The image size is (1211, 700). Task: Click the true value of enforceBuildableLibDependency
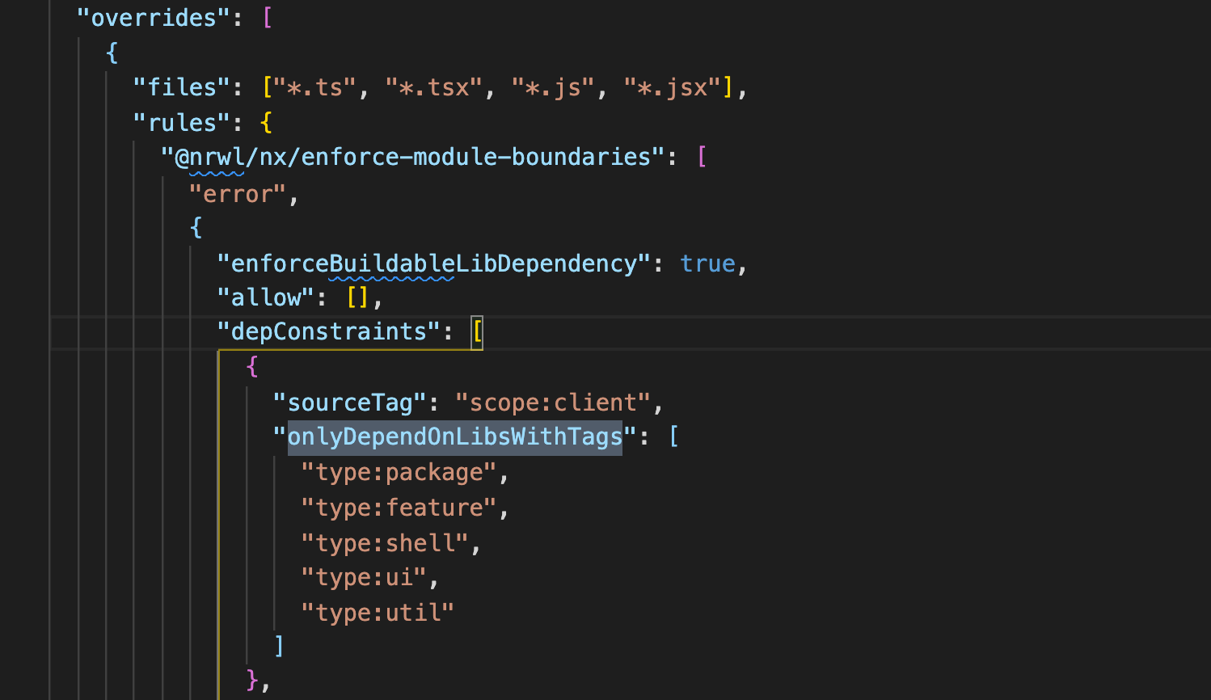coord(707,263)
